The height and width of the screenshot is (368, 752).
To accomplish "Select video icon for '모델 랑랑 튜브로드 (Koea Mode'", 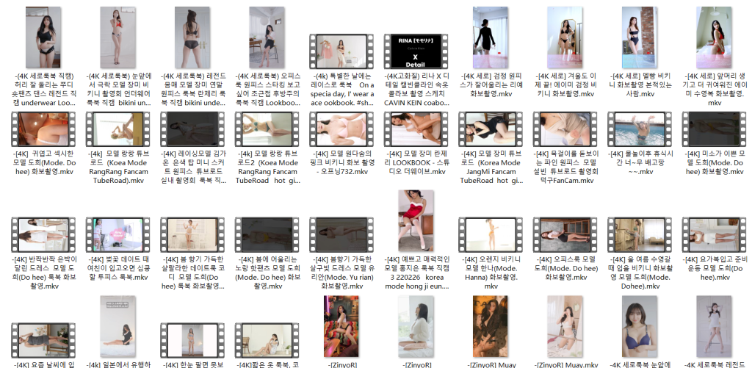I will pyautogui.click(x=118, y=129).
